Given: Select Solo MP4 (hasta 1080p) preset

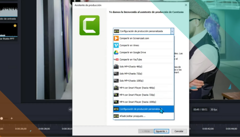Looking at the screenshot, I should click(143, 81).
